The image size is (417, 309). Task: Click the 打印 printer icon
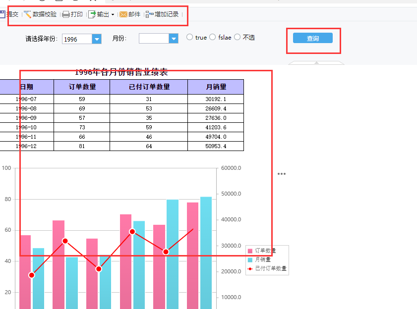[66, 14]
